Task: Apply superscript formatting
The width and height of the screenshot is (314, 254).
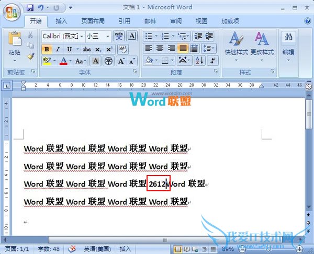Action: (x=109, y=49)
